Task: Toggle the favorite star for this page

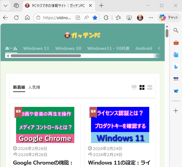Action: point(95,18)
